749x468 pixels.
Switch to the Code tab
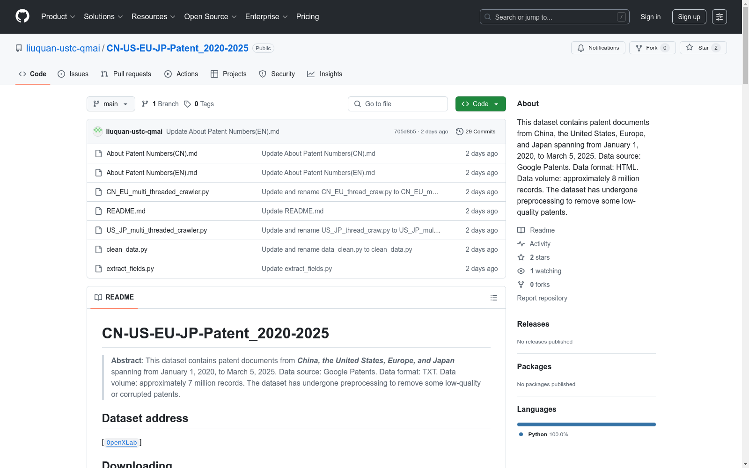[x=33, y=74]
